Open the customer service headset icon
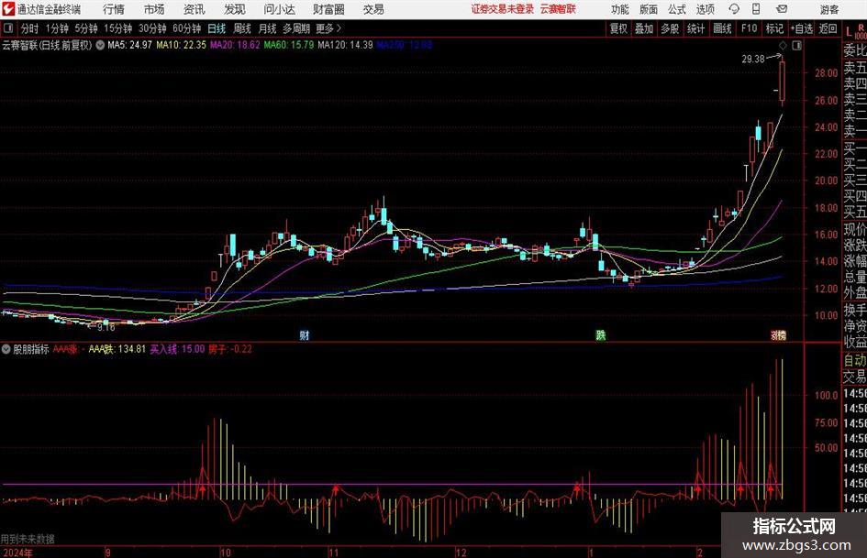This screenshot has height=558, width=867. click(734, 9)
